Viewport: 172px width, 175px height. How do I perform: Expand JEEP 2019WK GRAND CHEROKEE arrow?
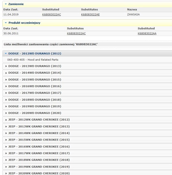[x=6, y=167]
